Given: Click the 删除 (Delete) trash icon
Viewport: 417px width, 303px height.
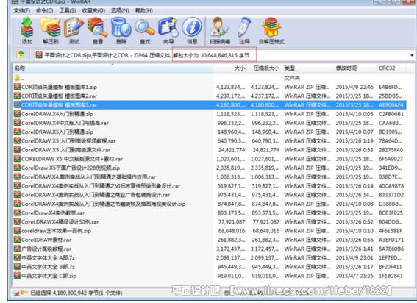Looking at the screenshot, I should tap(121, 27).
